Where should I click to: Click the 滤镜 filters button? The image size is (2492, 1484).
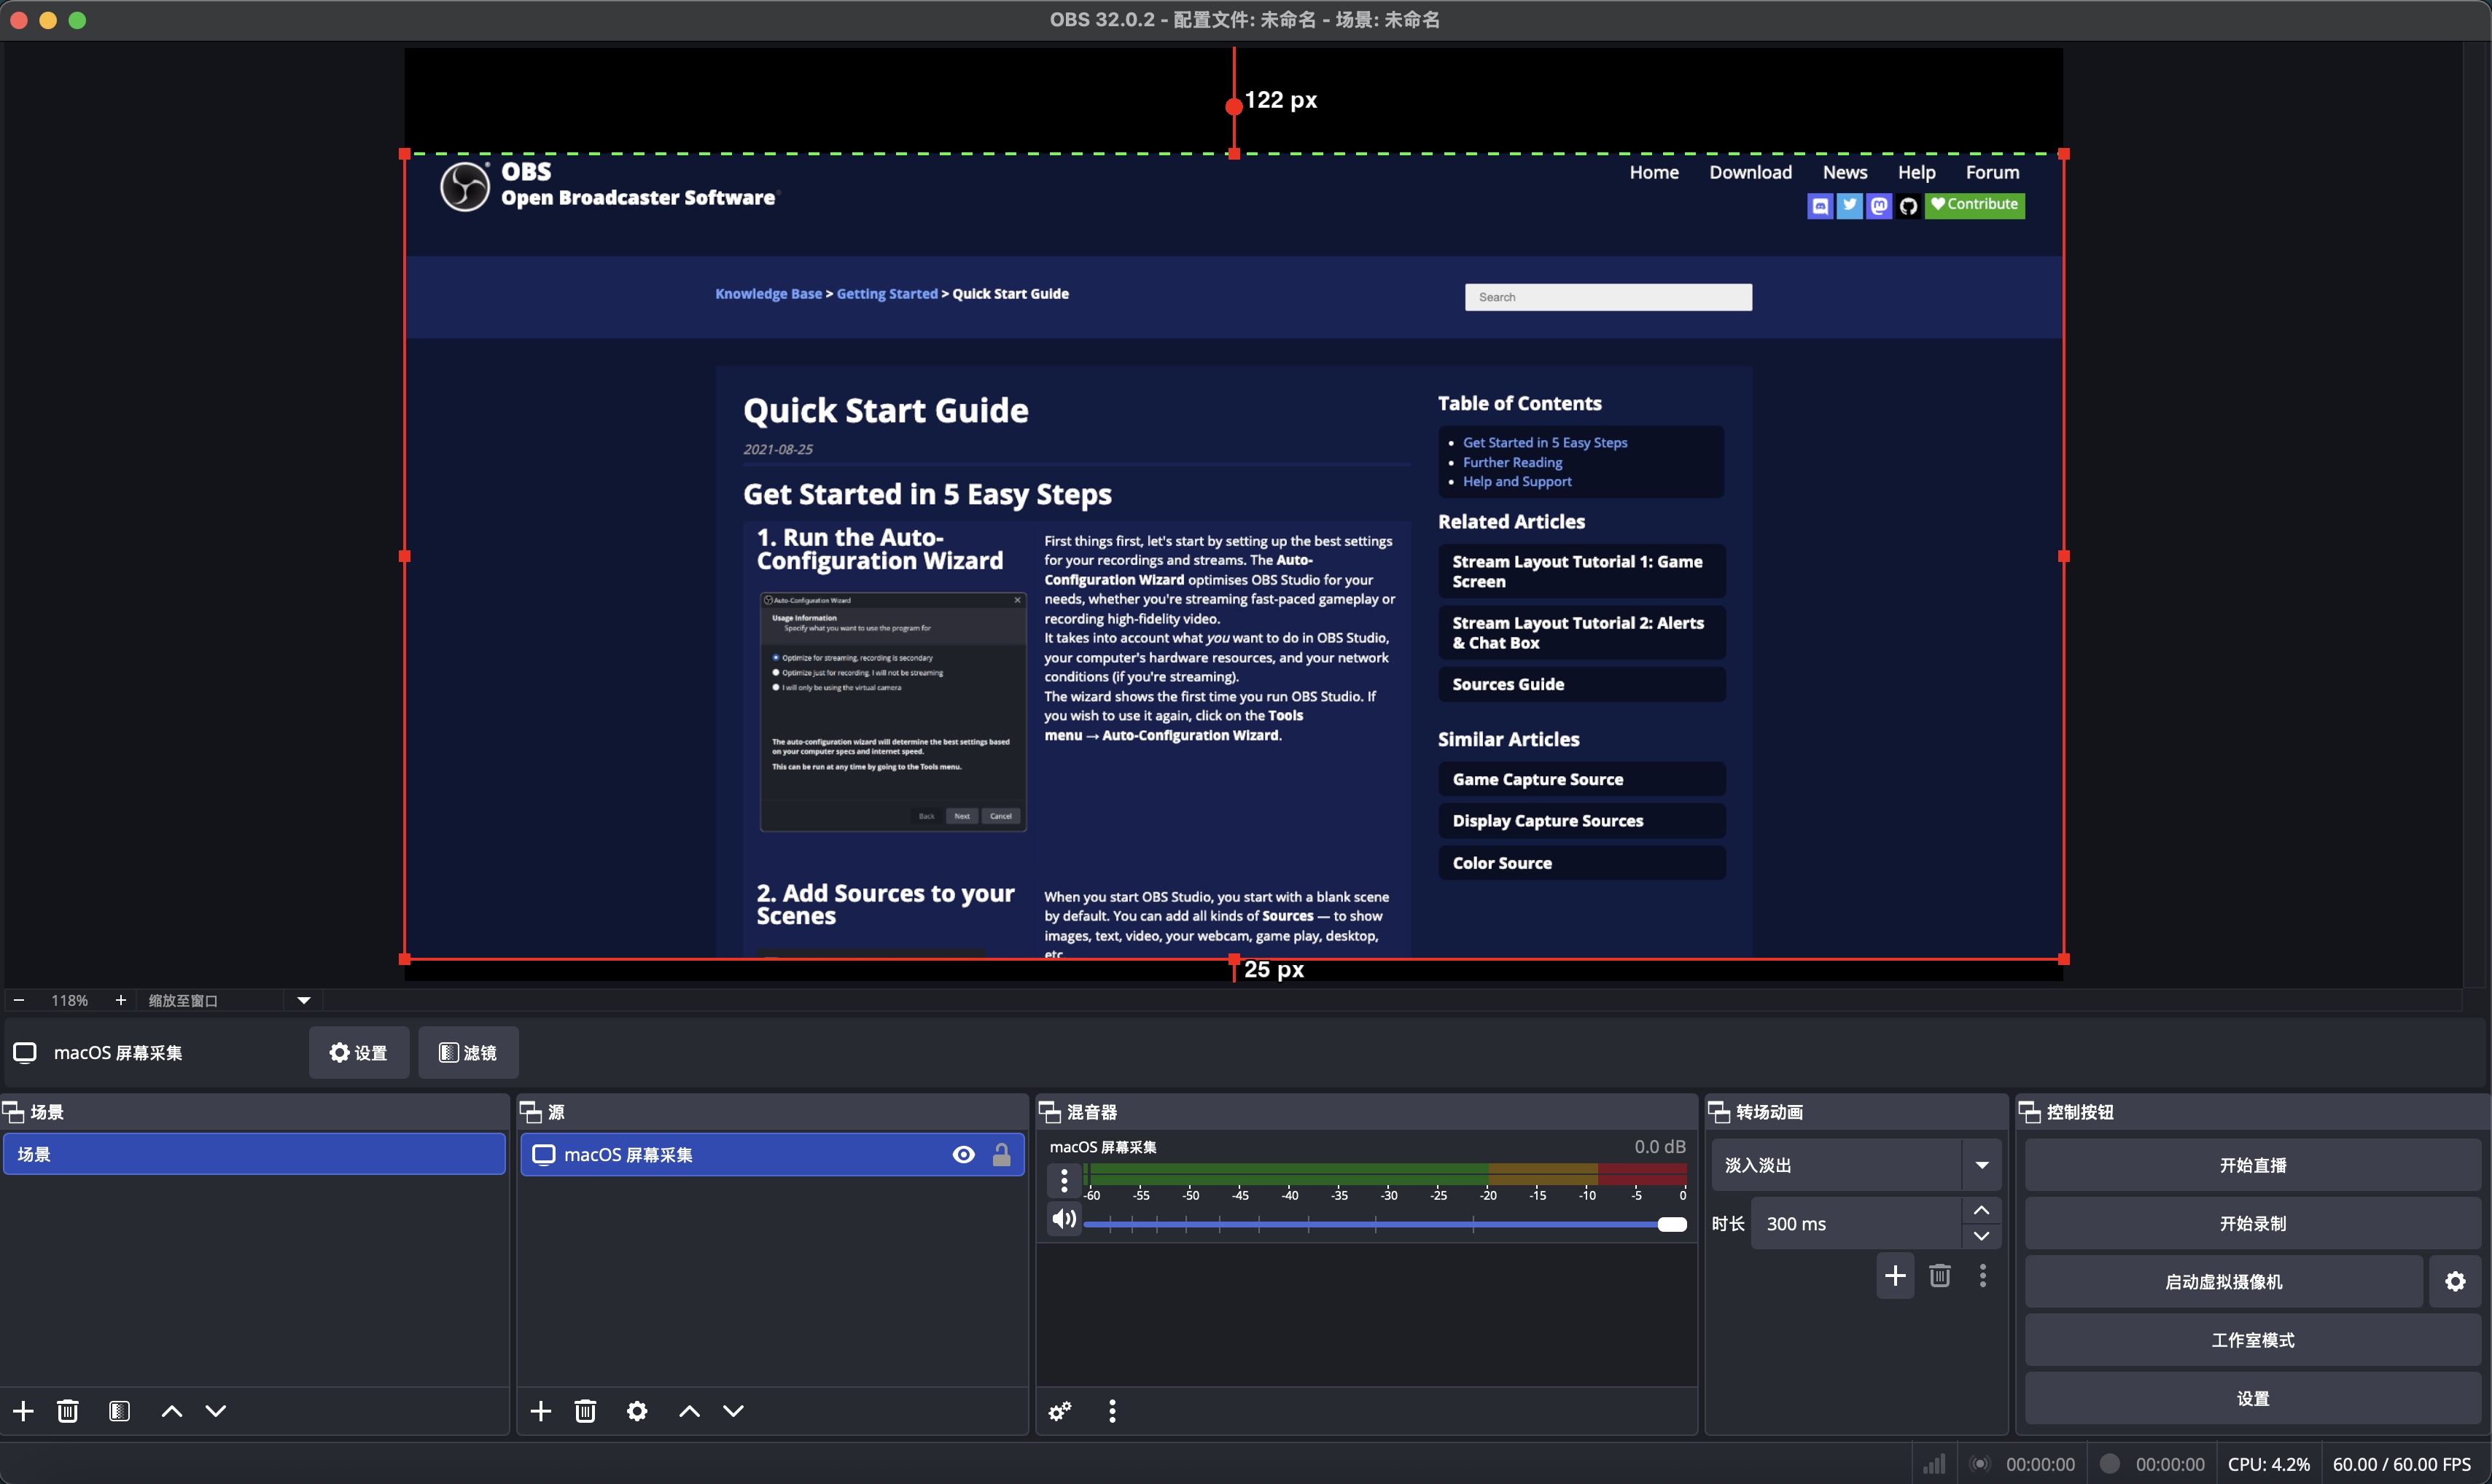[x=468, y=1052]
